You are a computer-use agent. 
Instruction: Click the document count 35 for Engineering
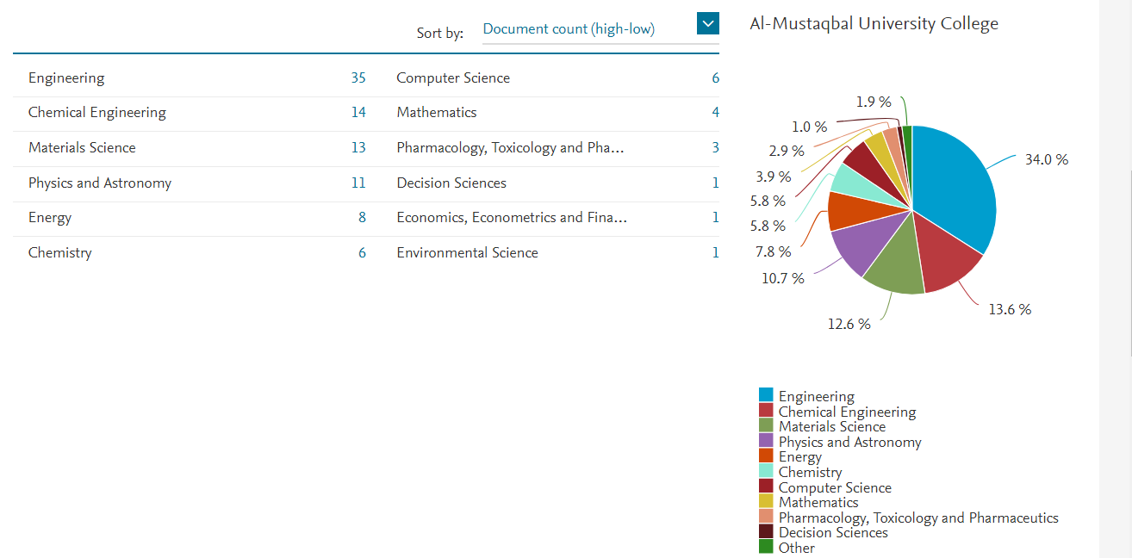[x=359, y=77]
